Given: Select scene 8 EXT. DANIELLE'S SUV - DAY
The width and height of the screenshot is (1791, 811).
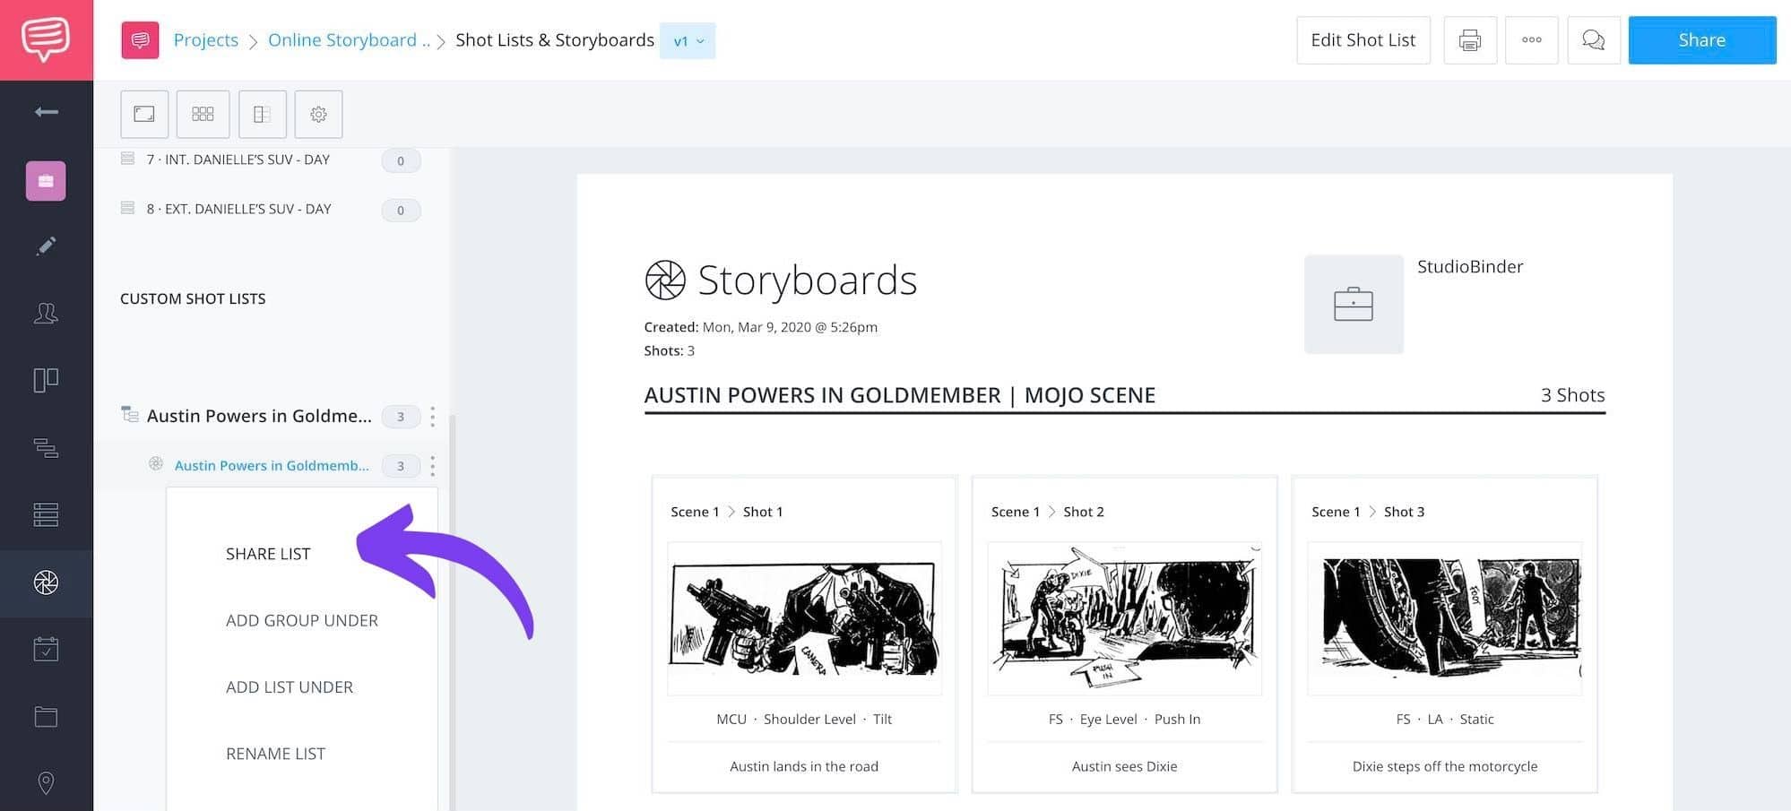Looking at the screenshot, I should (x=239, y=209).
